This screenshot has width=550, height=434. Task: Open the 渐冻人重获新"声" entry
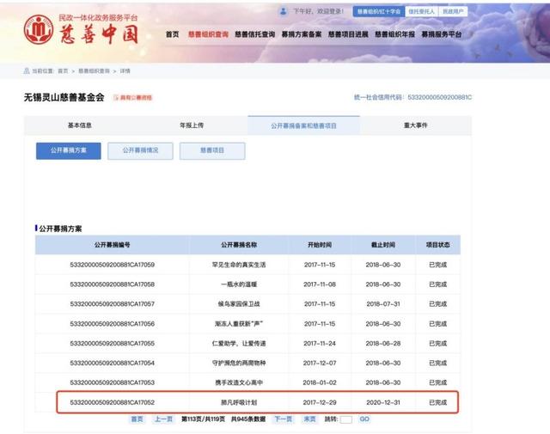(x=239, y=323)
